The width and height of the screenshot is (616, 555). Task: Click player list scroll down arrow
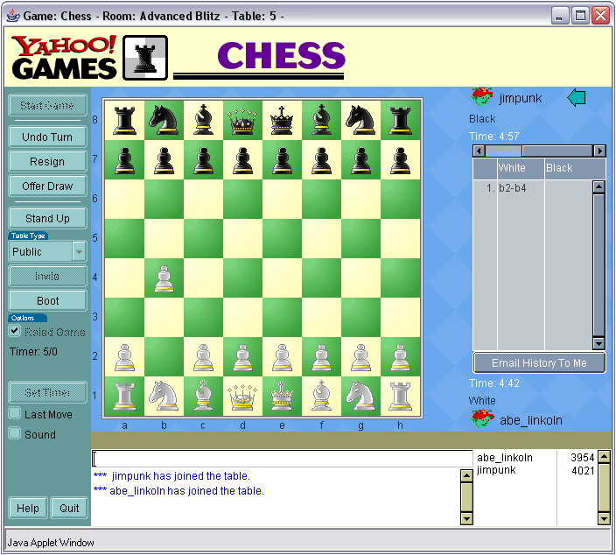604,519
